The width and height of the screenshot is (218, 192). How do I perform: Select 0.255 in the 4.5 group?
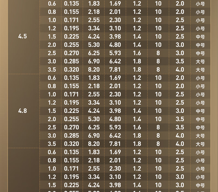click(x=71, y=45)
